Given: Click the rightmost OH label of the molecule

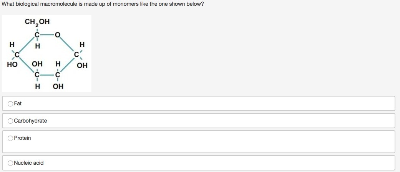Looking at the screenshot, I should (82, 66).
